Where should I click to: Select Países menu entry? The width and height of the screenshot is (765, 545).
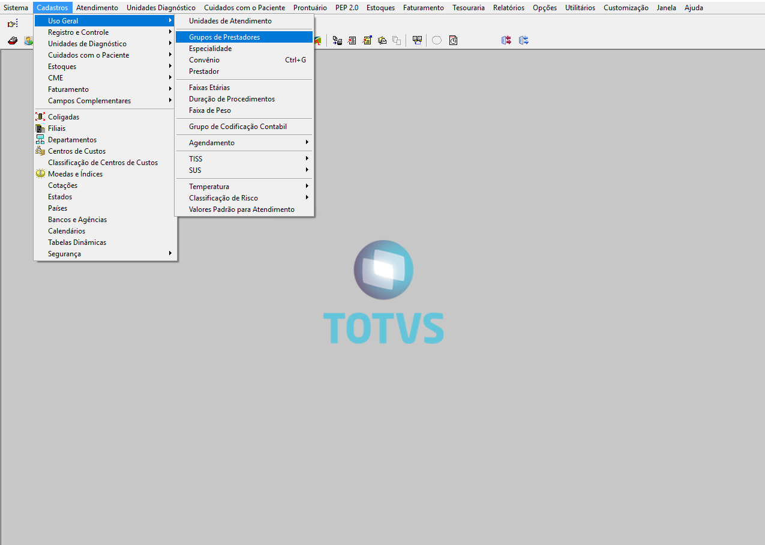click(105, 208)
